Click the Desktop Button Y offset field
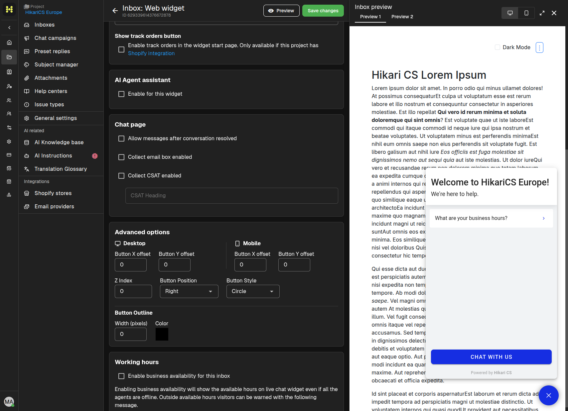This screenshot has width=568, height=411. (x=175, y=265)
